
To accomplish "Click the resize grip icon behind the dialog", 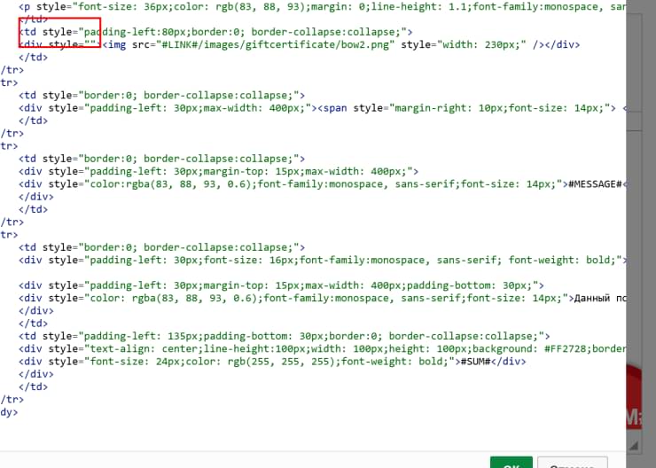I will (x=634, y=445).
